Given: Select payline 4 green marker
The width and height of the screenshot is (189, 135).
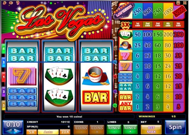Looking at the screenshot, I should (3, 49).
